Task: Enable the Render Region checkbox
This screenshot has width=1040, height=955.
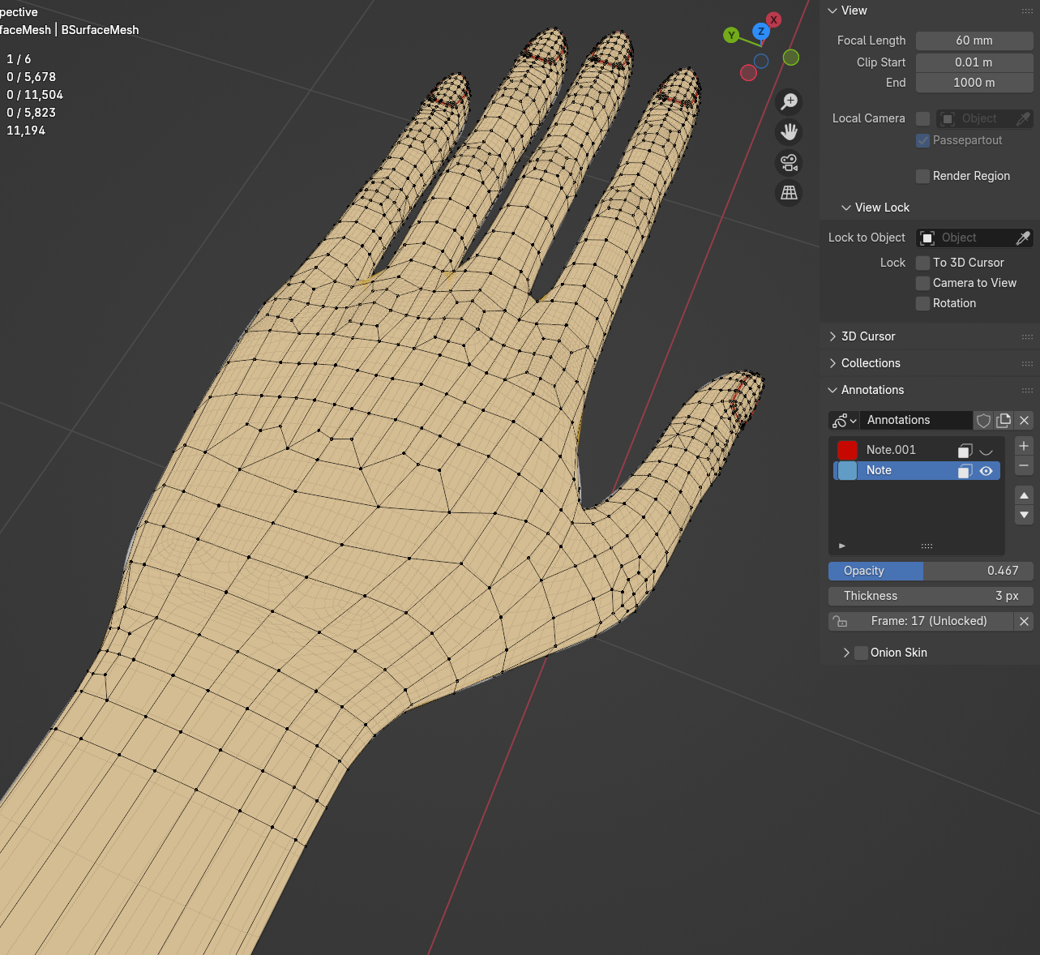Action: [x=922, y=176]
